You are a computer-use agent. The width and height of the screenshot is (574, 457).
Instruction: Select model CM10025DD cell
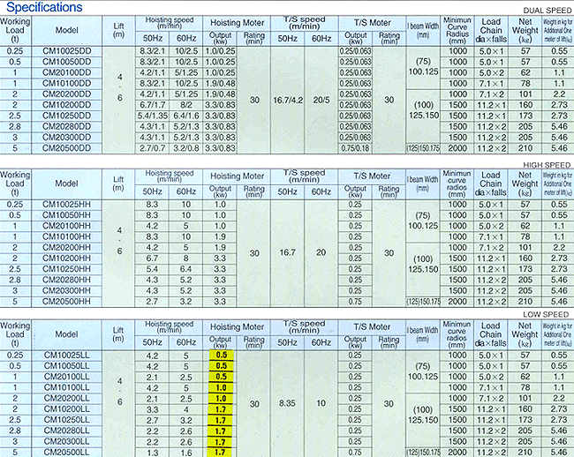click(x=66, y=51)
